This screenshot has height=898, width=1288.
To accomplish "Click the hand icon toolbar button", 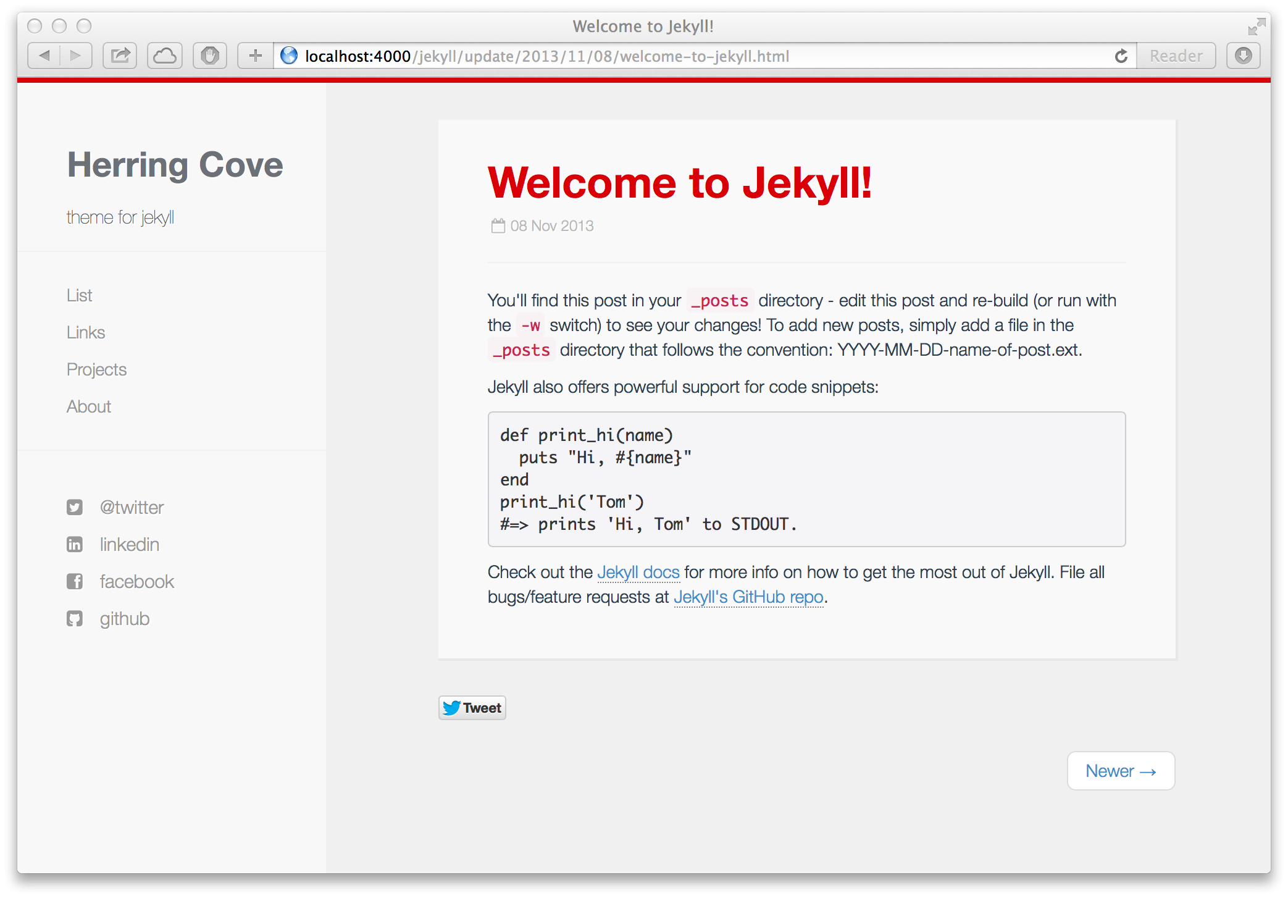I will point(210,56).
